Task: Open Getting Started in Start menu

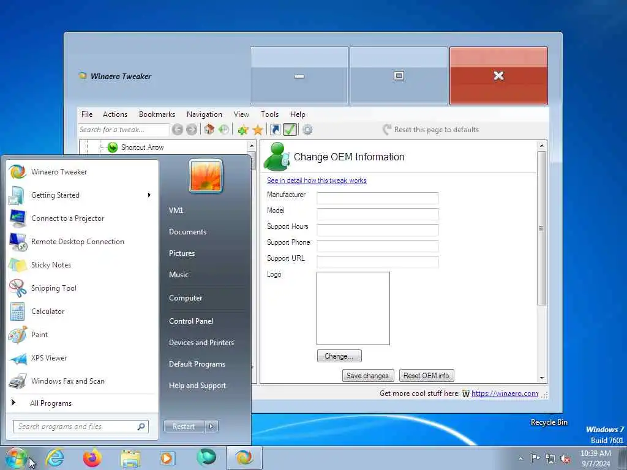Action: (82, 195)
